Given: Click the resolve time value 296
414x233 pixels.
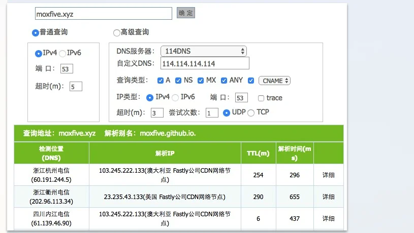Looking at the screenshot, I should coord(295,175).
